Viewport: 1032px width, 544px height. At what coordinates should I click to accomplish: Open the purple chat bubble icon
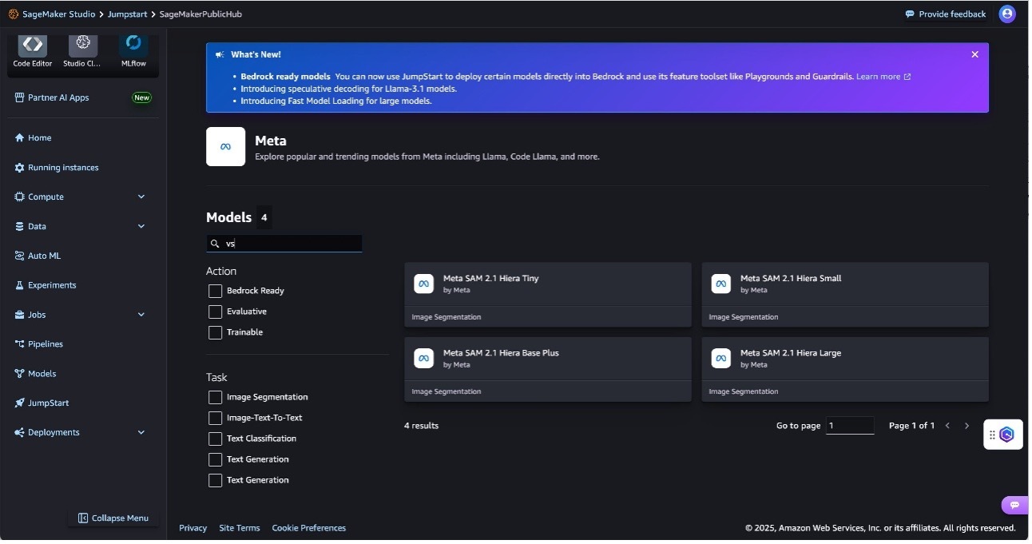[x=1014, y=505]
